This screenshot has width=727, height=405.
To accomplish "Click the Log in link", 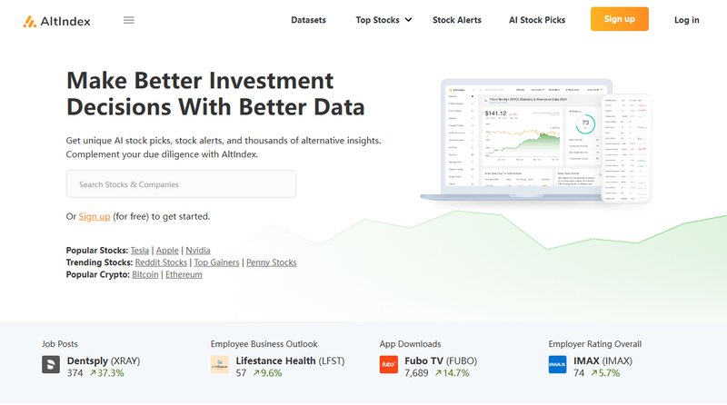I will [687, 20].
